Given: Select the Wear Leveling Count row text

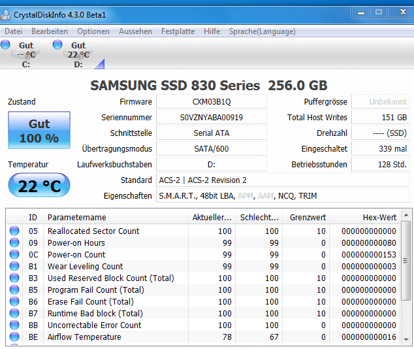Looking at the screenshot, I should coord(86,266).
